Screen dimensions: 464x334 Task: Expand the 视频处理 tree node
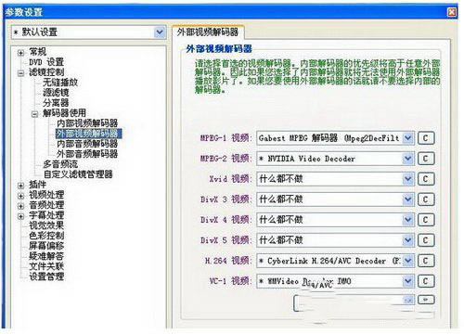(x=20, y=196)
